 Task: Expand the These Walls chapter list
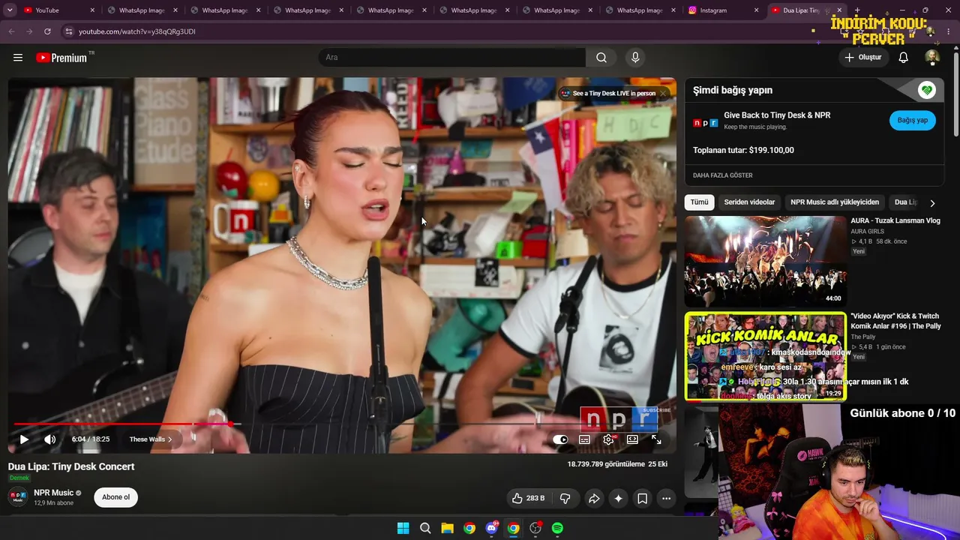(151, 439)
